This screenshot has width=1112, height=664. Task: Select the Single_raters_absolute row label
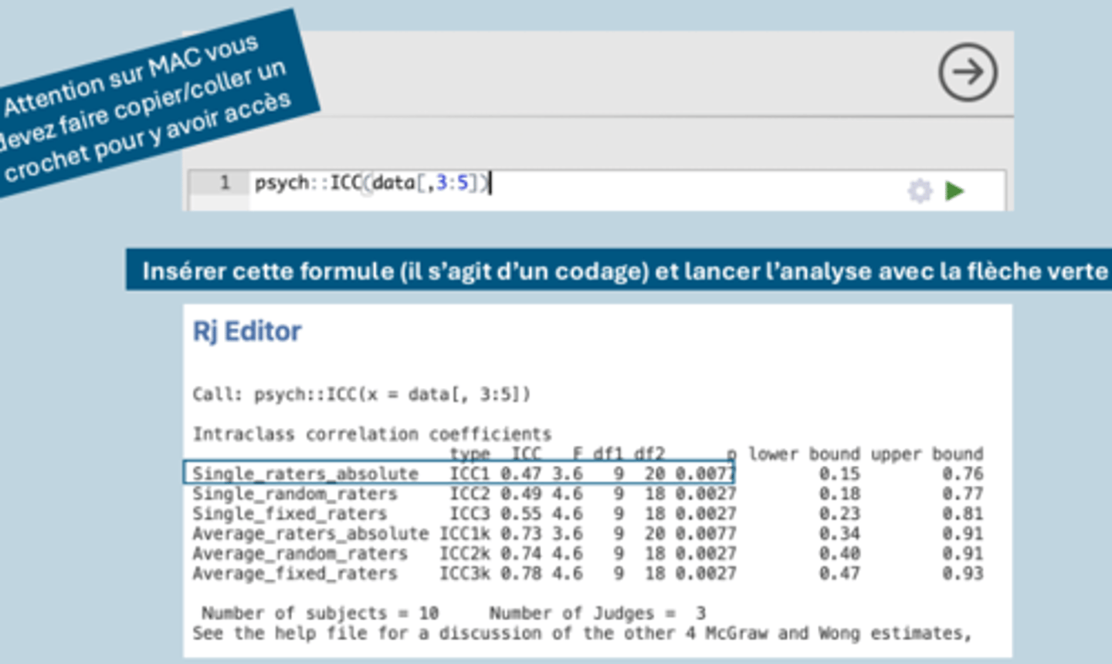coord(305,474)
